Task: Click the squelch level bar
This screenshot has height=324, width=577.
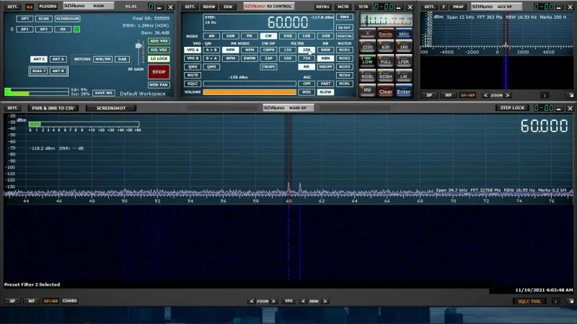Action: click(x=250, y=84)
